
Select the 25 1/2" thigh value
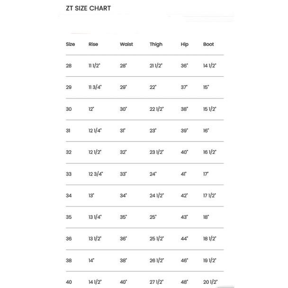(157, 239)
